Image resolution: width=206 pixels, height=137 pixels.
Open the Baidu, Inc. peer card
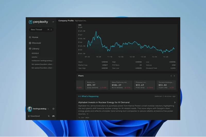[x=97, y=85]
